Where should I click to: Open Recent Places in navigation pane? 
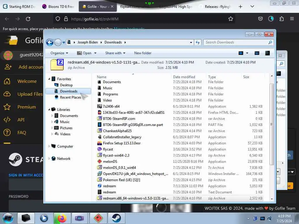(x=70, y=97)
